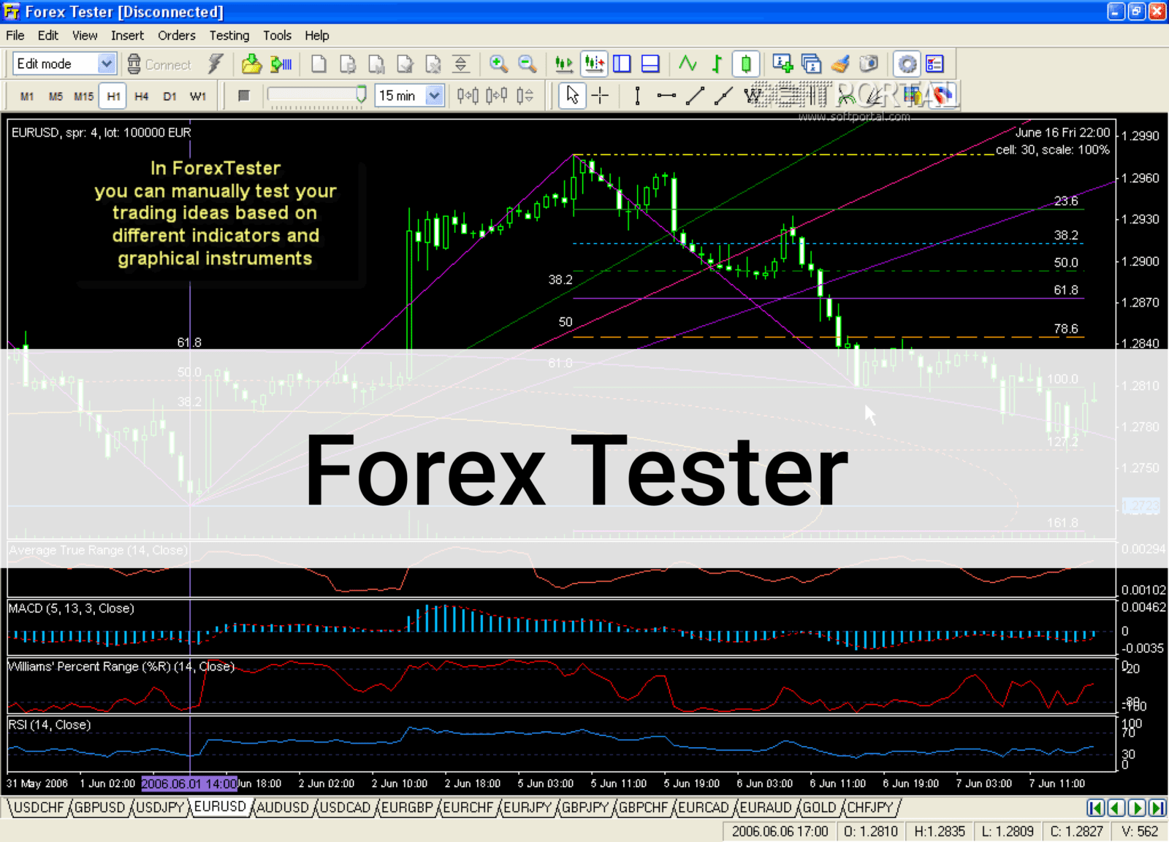
Task: Click the highlighted 2006.06.01 14:00 date marker
Action: pyautogui.click(x=189, y=784)
